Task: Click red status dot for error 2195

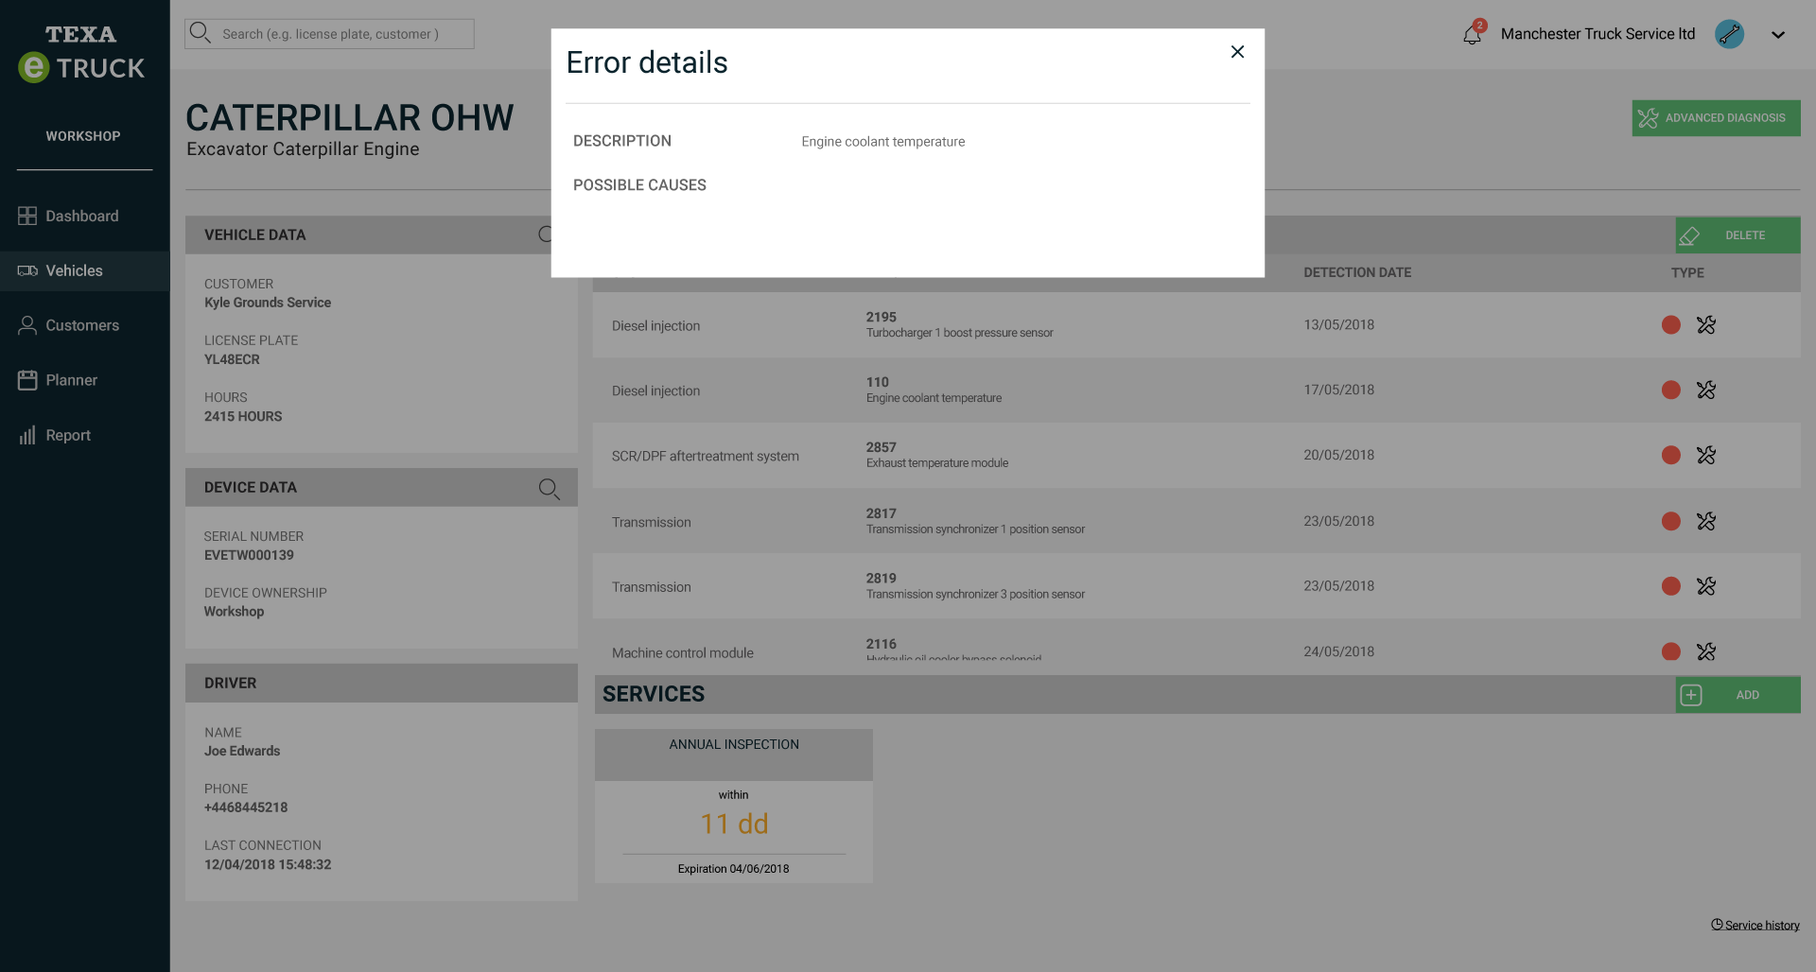Action: 1671,325
